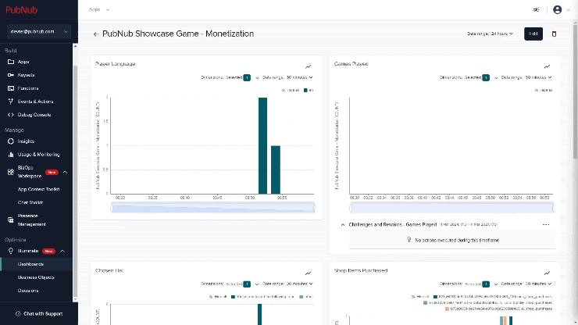Viewport: 578px width, 325px height.
Task: Open Chat Toolkit in sidebar
Action: point(30,202)
